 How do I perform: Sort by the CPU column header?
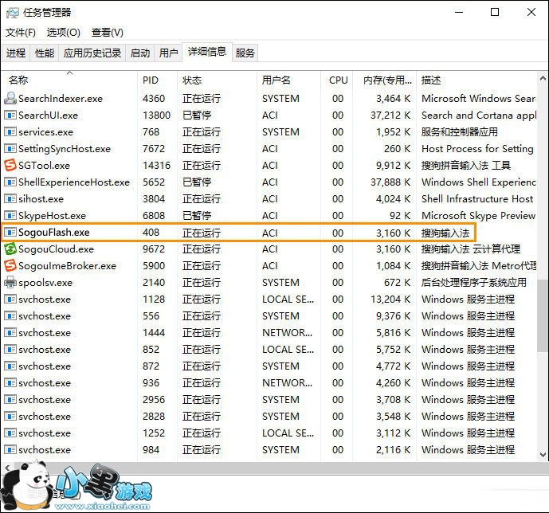pyautogui.click(x=336, y=80)
